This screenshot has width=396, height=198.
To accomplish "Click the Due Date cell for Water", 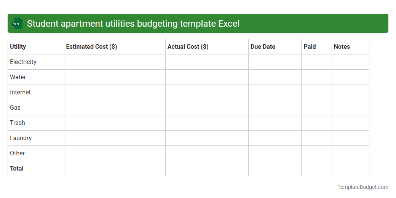I will point(275,77).
